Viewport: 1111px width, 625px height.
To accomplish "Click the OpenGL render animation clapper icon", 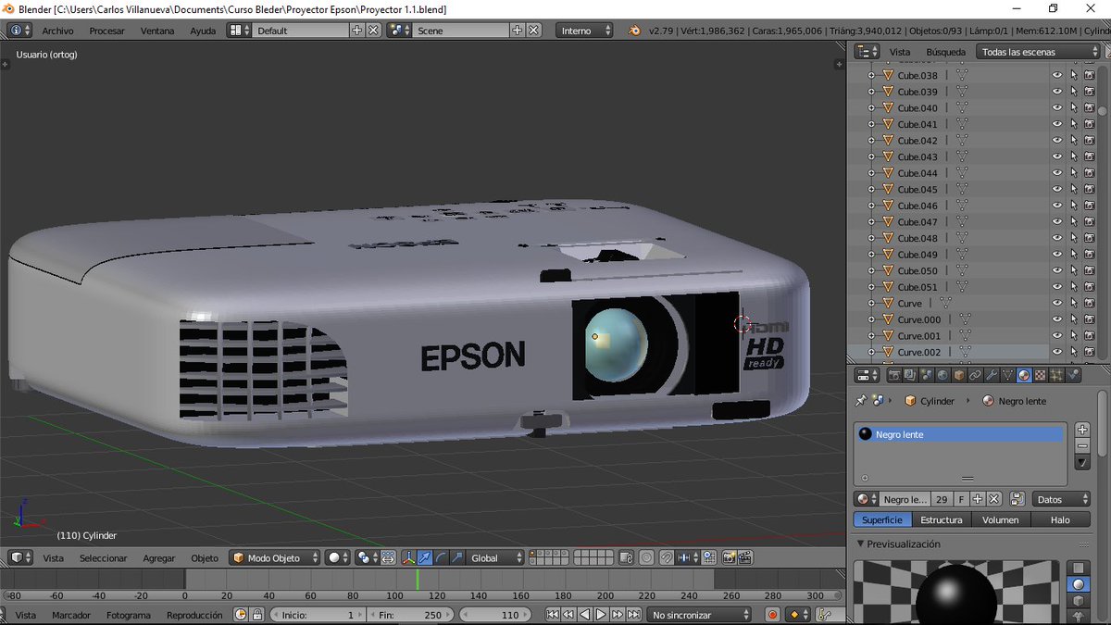I will [743, 558].
